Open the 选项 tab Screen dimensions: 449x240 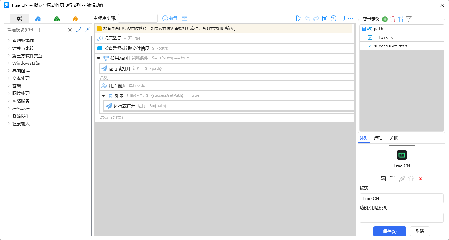coord(378,138)
